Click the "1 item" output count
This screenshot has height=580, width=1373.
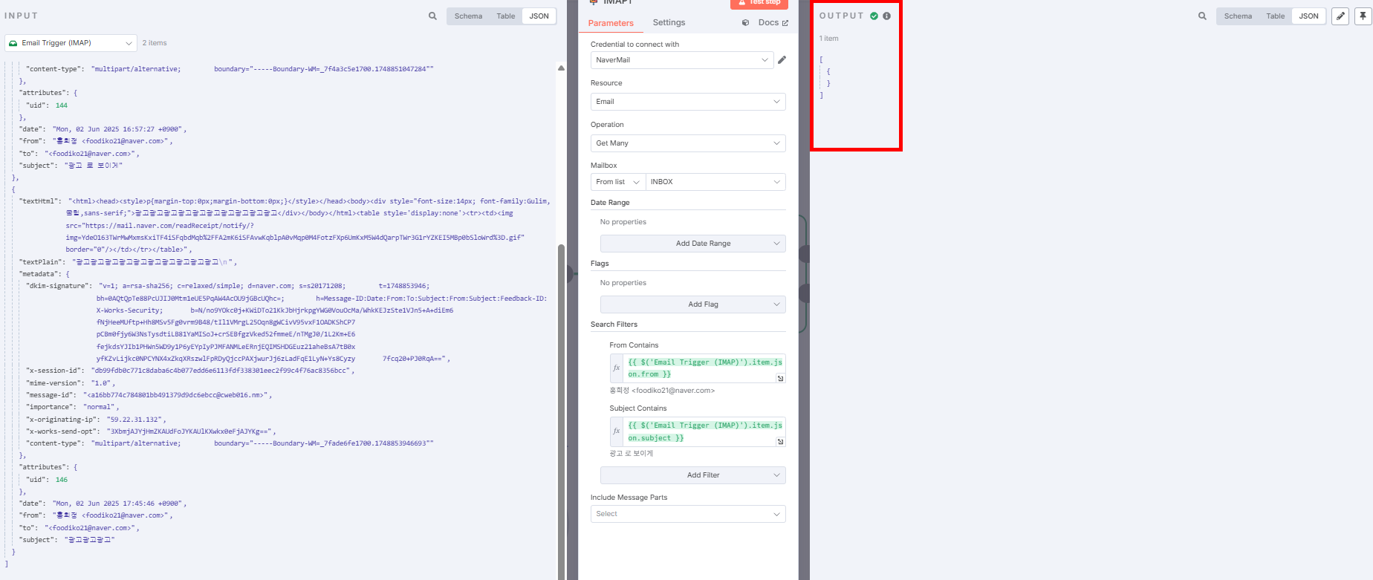(829, 39)
